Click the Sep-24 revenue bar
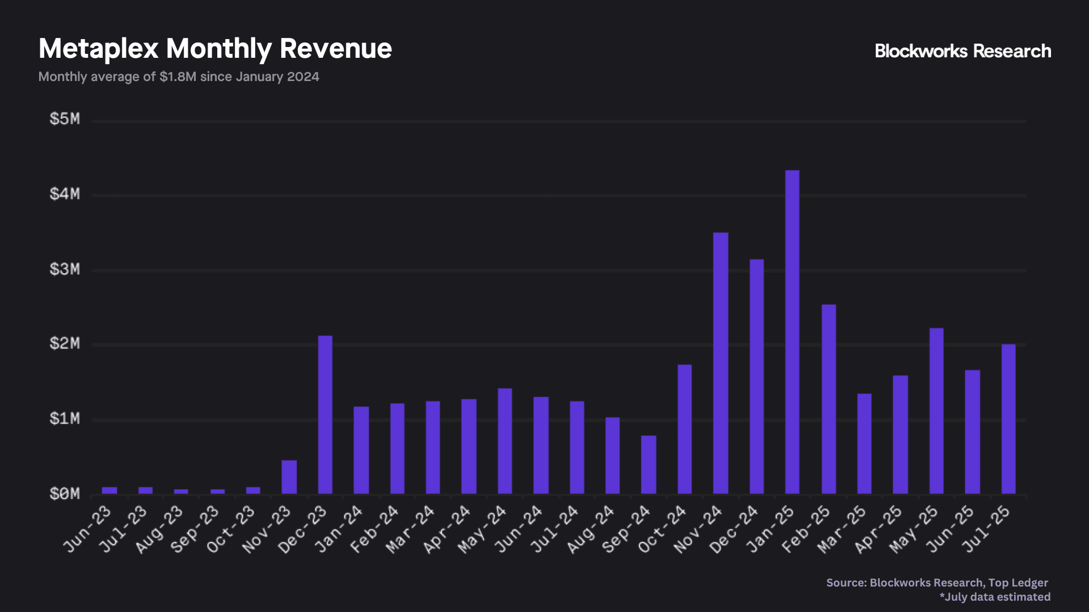Screen dimensions: 1089x612 [x=649, y=465]
